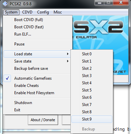Image resolution: width=131 pixels, height=134 pixels.
Task: Toggle the Automatic Gamefixes checkmark
Action: (7, 78)
